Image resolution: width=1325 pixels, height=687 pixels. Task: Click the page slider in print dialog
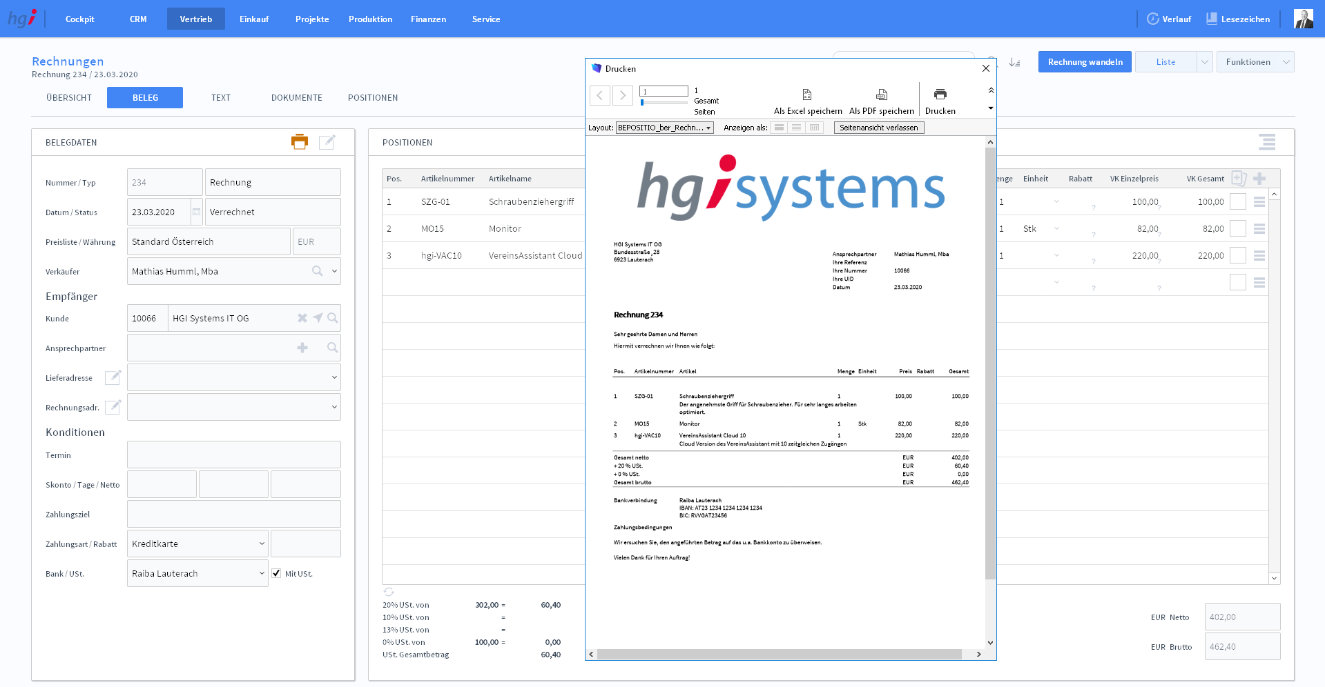(x=664, y=102)
